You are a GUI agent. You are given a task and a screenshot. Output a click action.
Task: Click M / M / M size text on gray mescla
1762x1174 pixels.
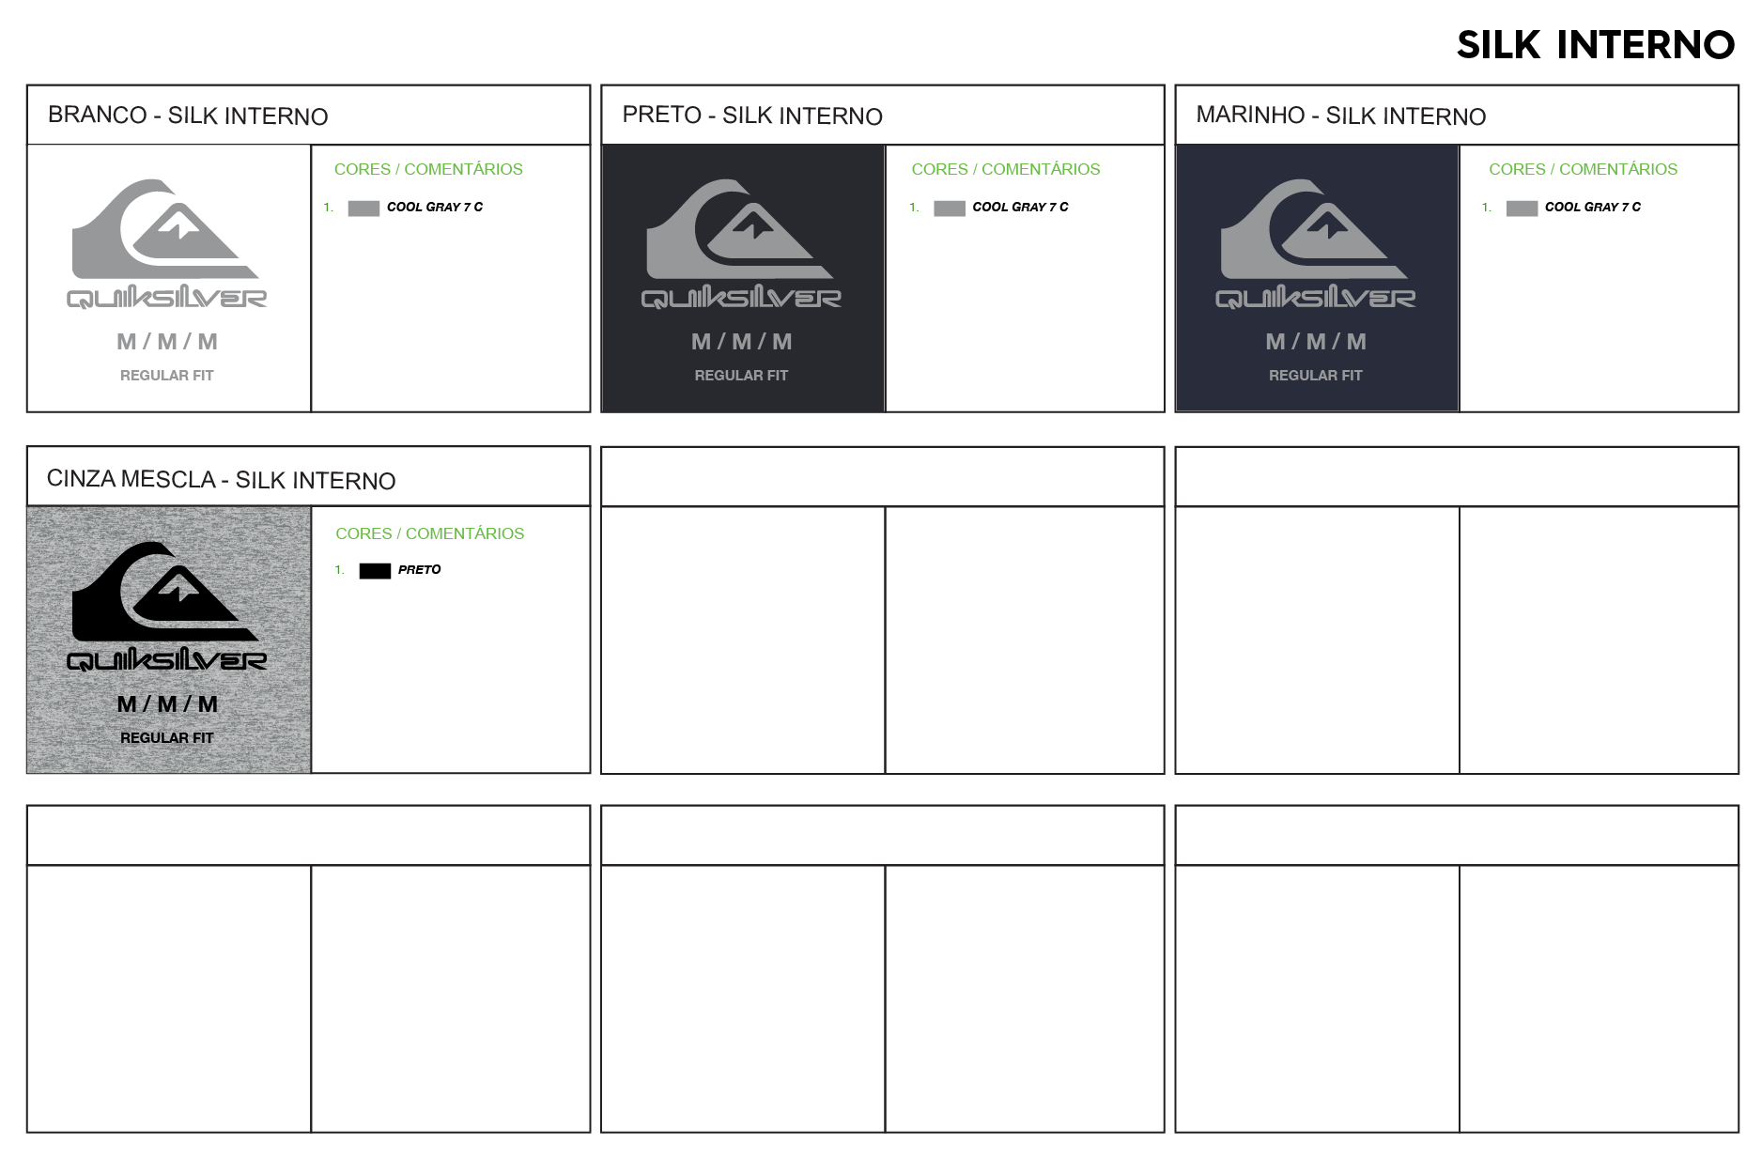tap(167, 704)
